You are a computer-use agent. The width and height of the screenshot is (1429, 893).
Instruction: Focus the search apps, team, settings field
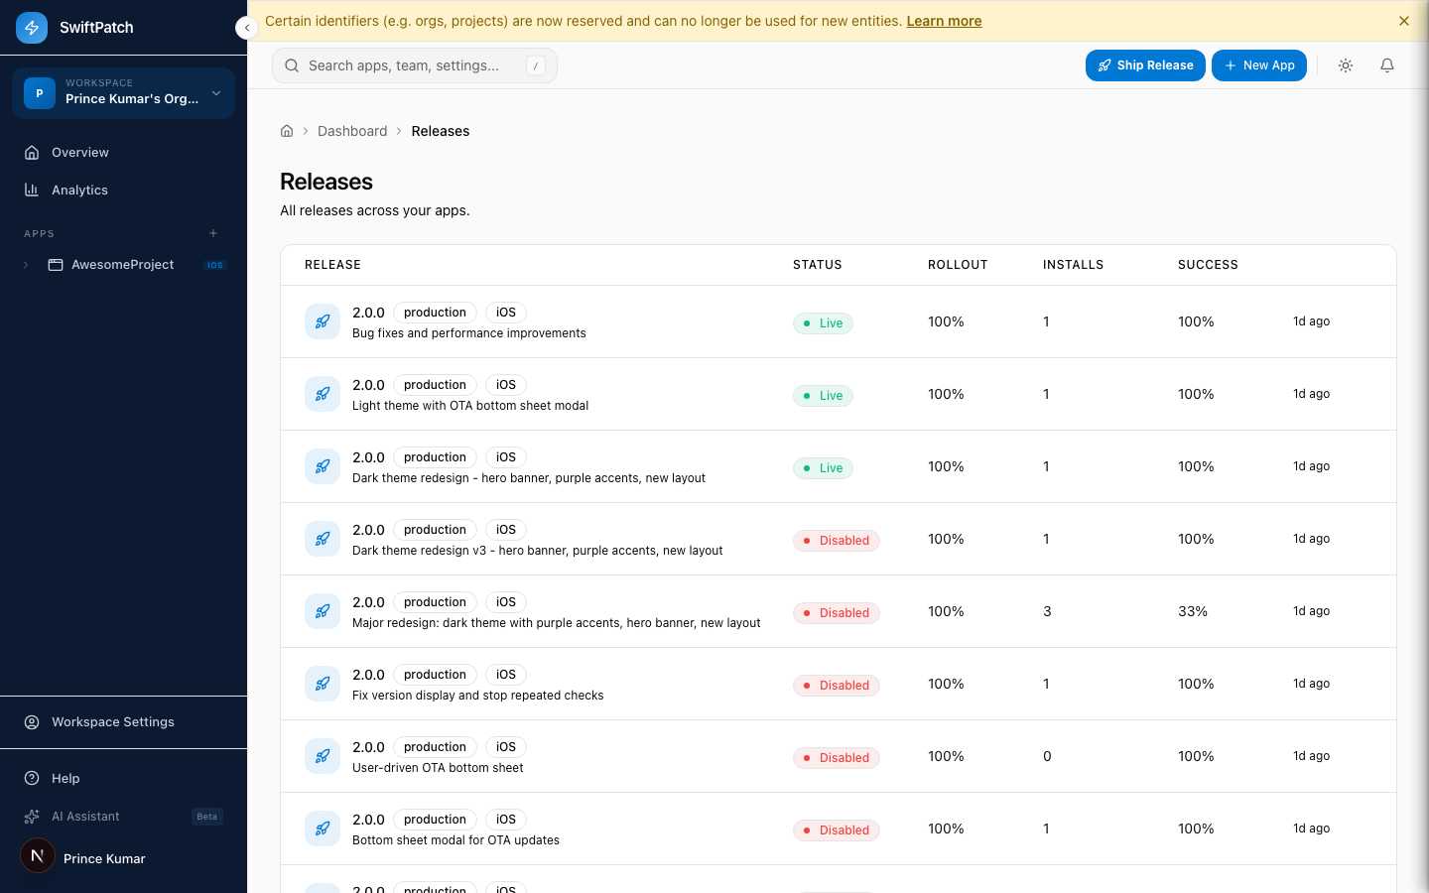414,64
